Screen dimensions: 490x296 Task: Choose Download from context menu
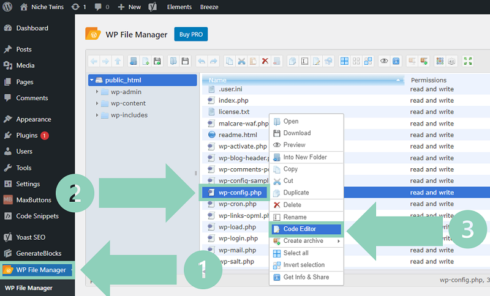tap(306, 133)
